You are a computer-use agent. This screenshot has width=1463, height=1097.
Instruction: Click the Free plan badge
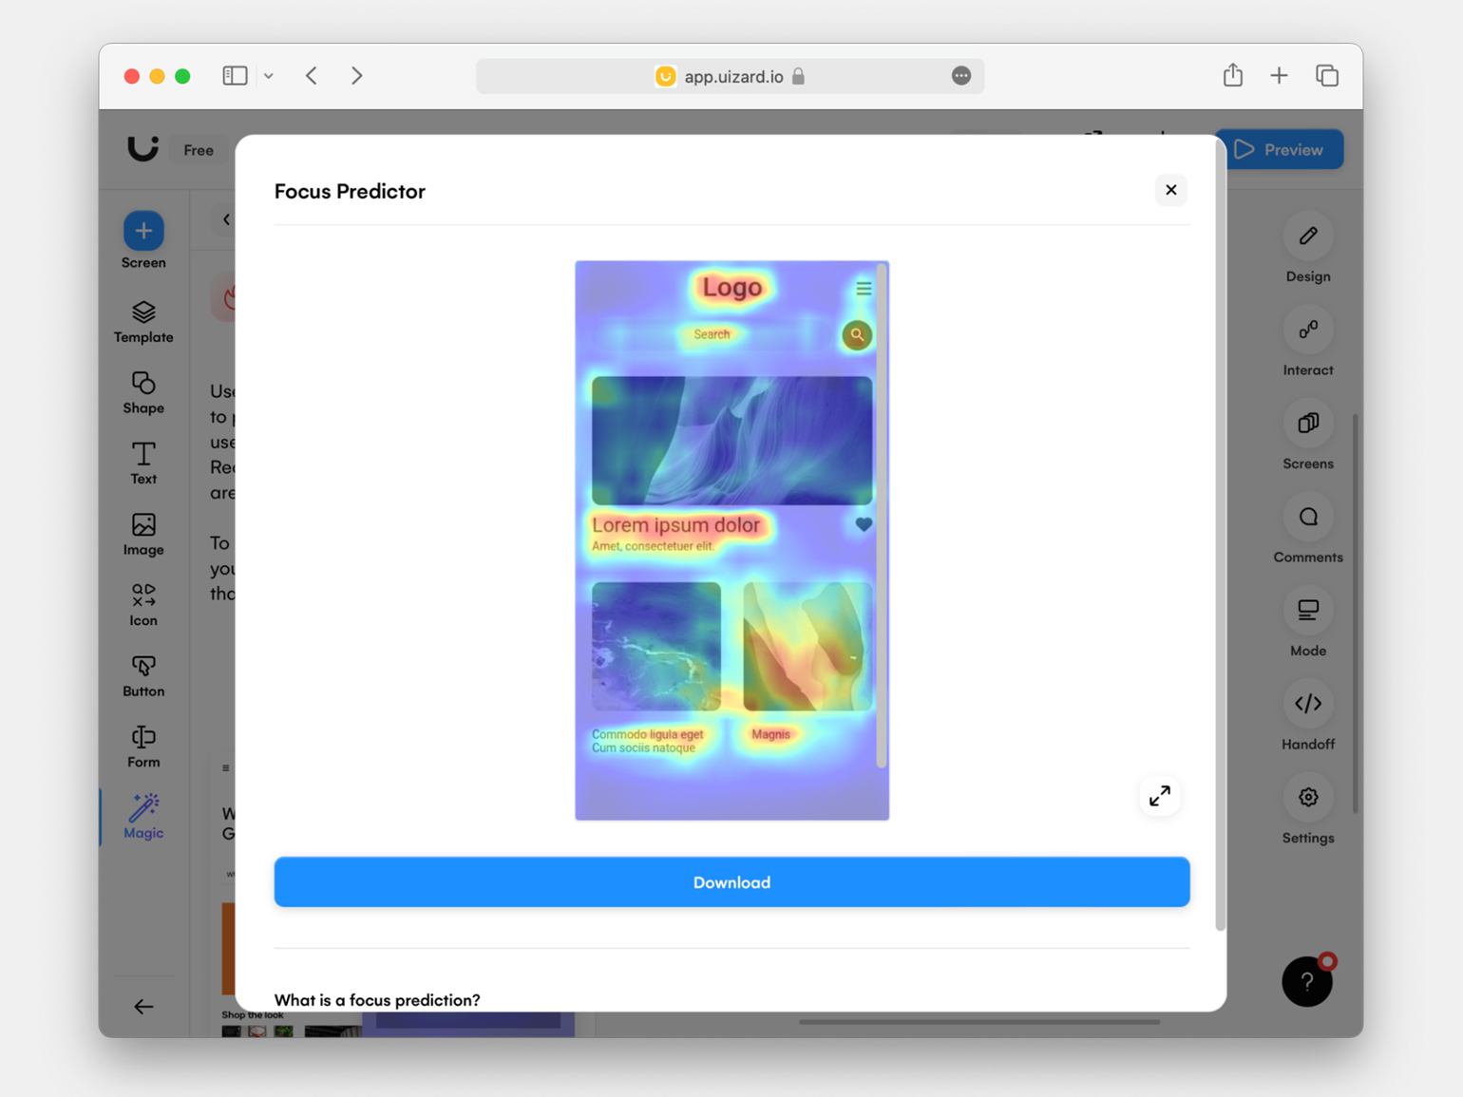click(199, 150)
